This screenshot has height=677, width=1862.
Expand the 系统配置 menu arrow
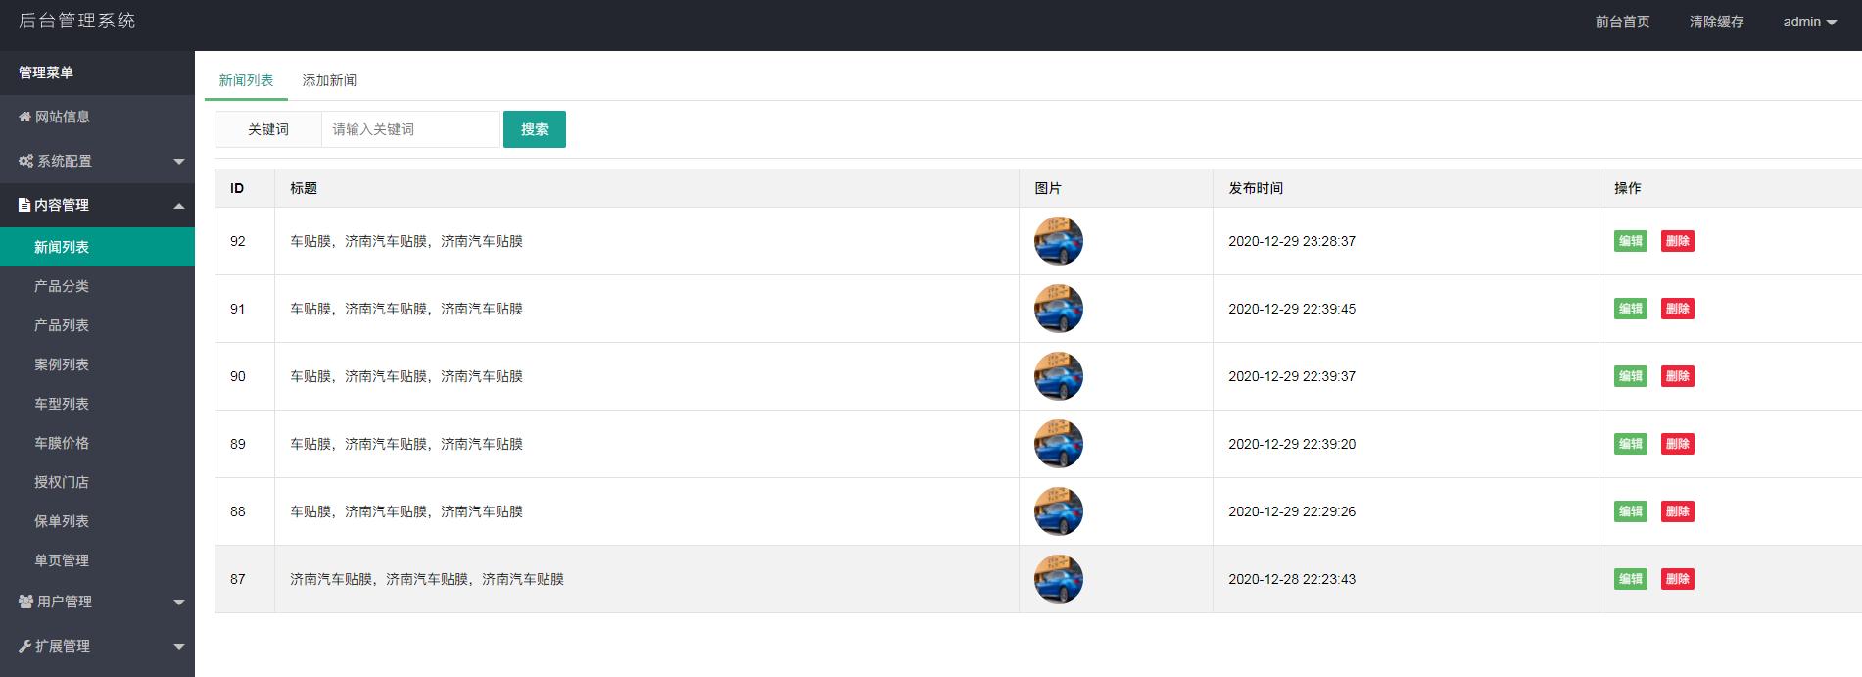coord(178,161)
